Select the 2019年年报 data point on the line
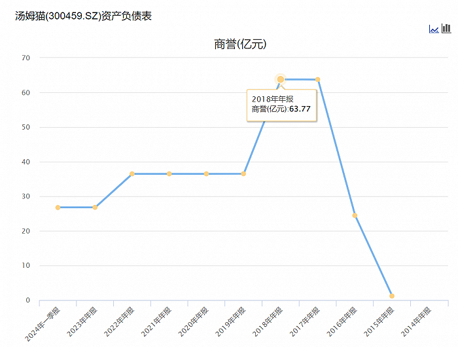 243,174
